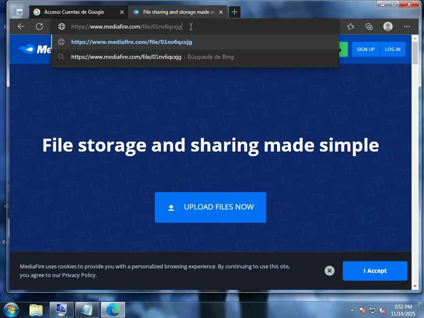424x318 pixels.
Task: Open the Edge tab actions menu icon
Action: coord(19,12)
